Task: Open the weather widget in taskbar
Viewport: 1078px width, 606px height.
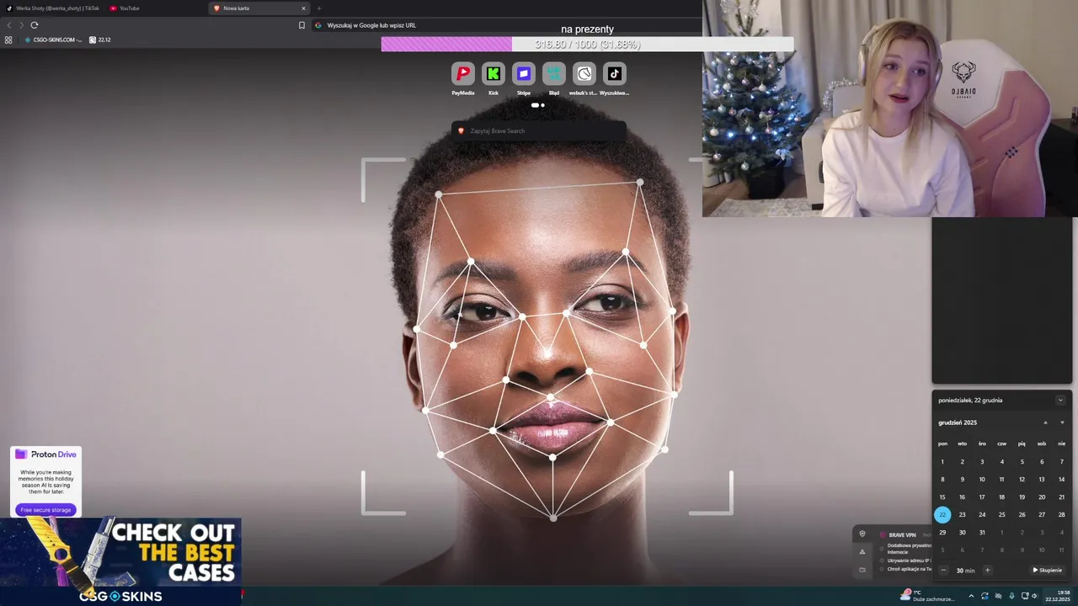Action: (927, 595)
